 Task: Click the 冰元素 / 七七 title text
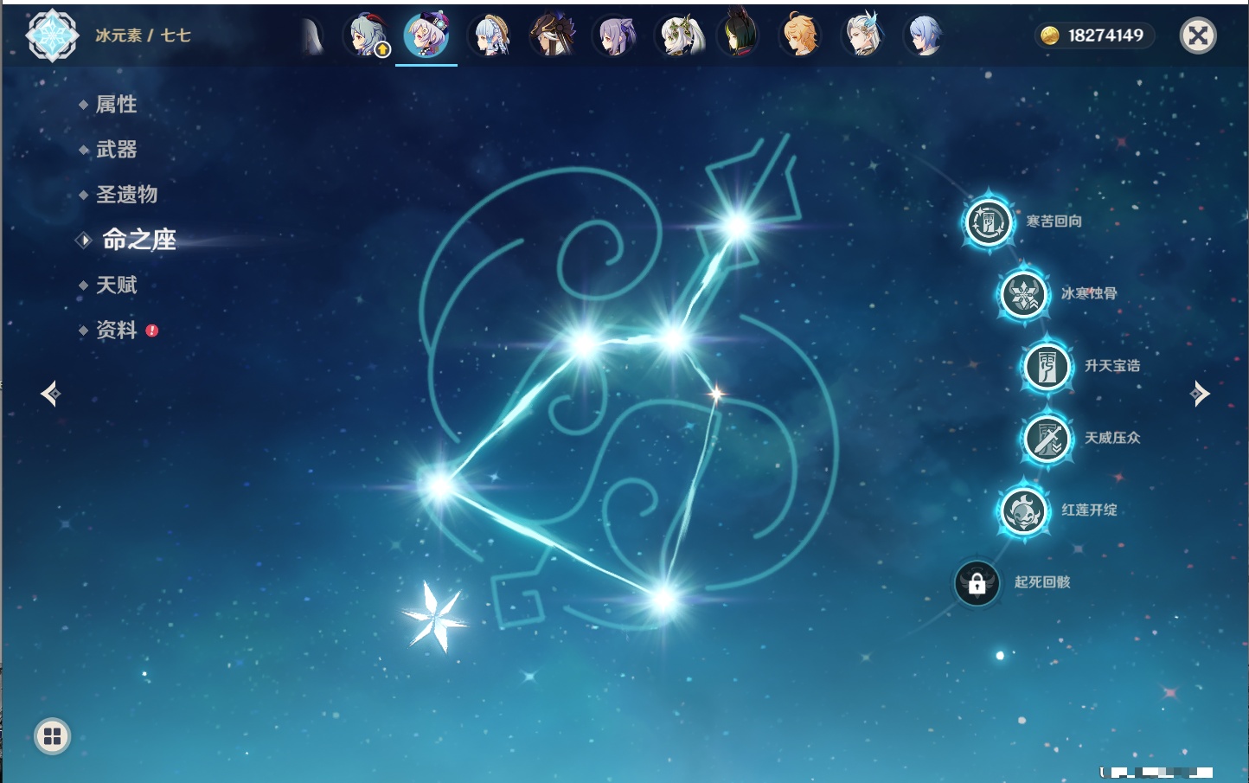[143, 35]
